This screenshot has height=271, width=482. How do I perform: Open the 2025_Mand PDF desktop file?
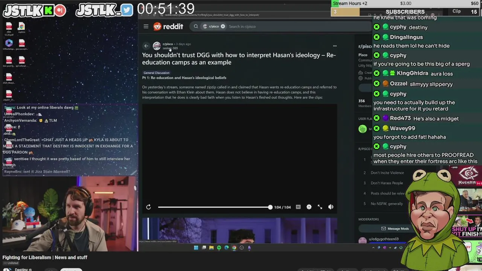(x=9, y=78)
